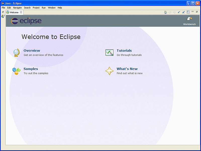Maximize the Eclipse window
This screenshot has height=151, width=201.
[x=193, y=3]
